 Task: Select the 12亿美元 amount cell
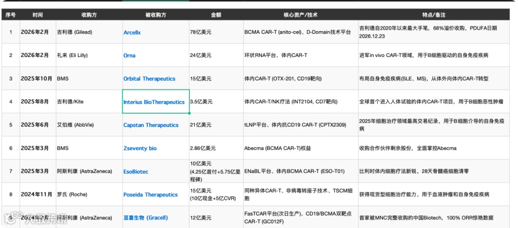coord(216,218)
